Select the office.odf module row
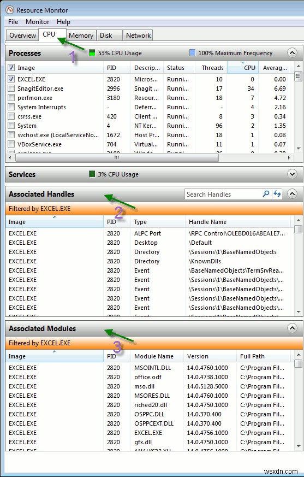The width and height of the screenshot is (304, 477). pos(148,377)
